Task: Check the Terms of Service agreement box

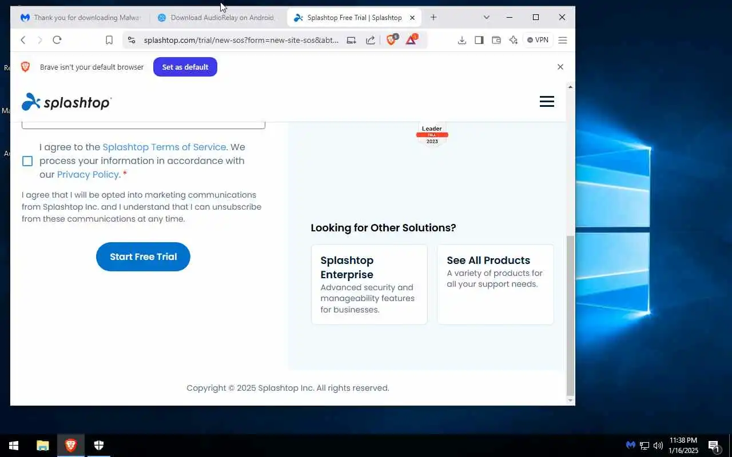Action: 27,161
